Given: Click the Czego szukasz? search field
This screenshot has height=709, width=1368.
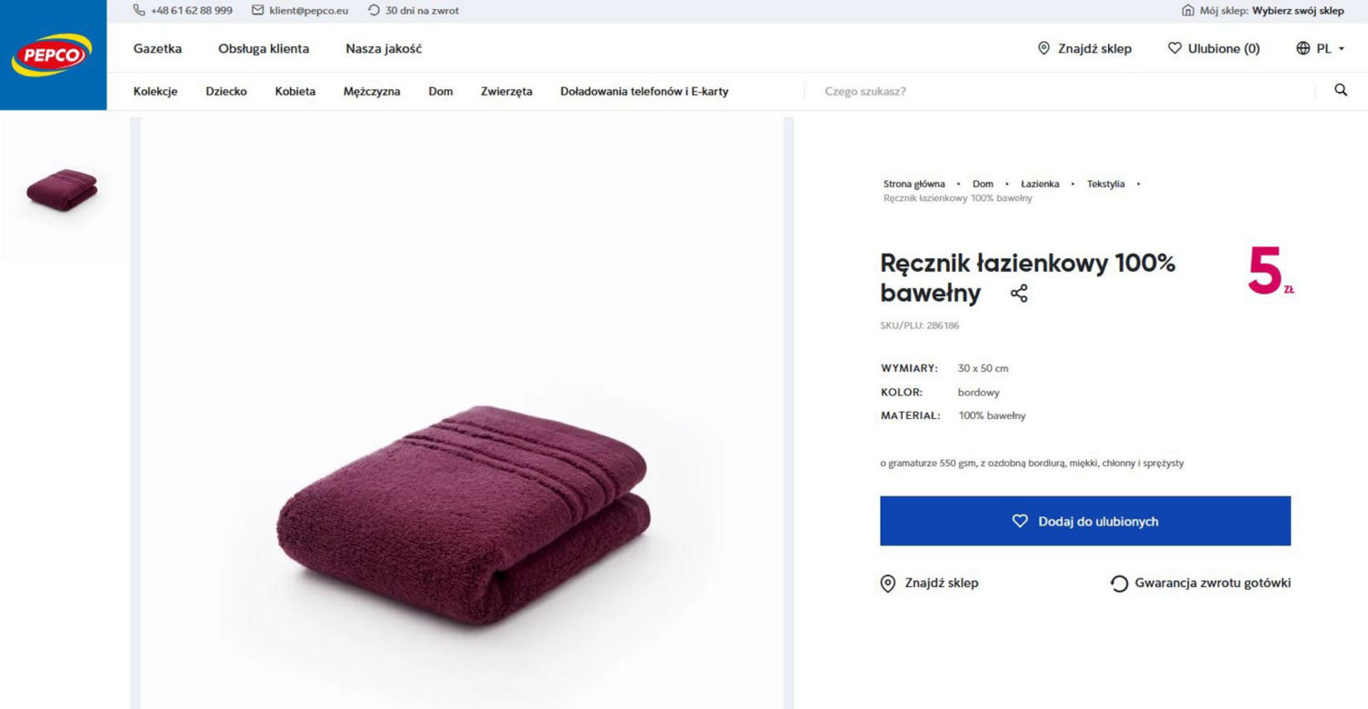Looking at the screenshot, I should tap(1059, 91).
